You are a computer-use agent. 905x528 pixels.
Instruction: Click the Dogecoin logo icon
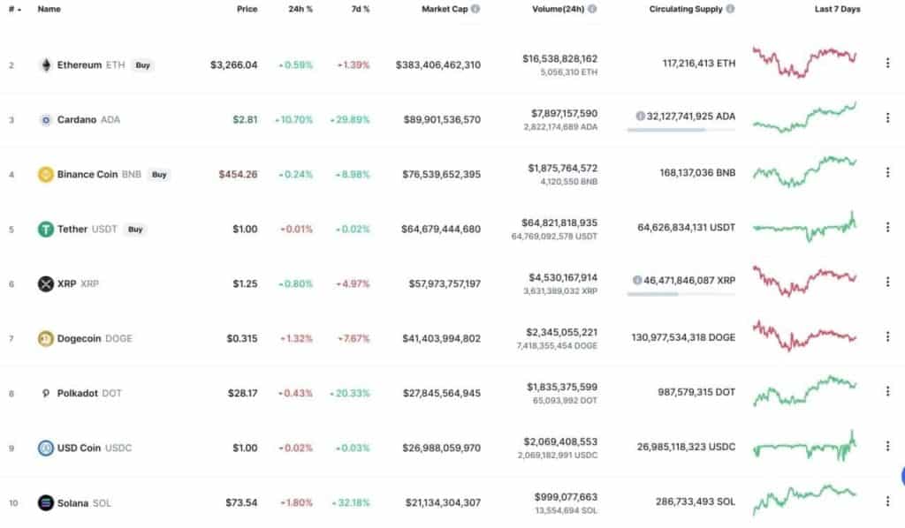click(46, 338)
